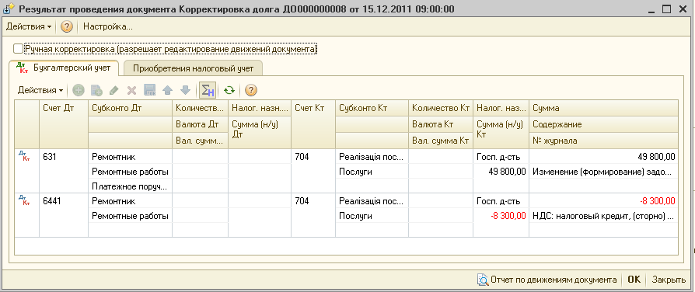Click the Delete row X icon
This screenshot has width=695, height=292.
[131, 90]
